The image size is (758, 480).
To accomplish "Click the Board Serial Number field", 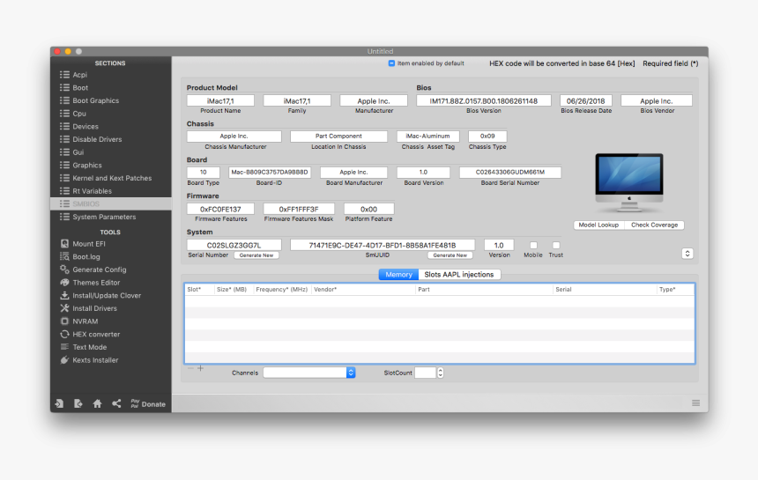I will click(510, 173).
